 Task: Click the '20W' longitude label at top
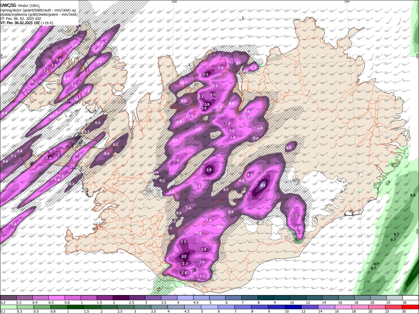pos(174,2)
